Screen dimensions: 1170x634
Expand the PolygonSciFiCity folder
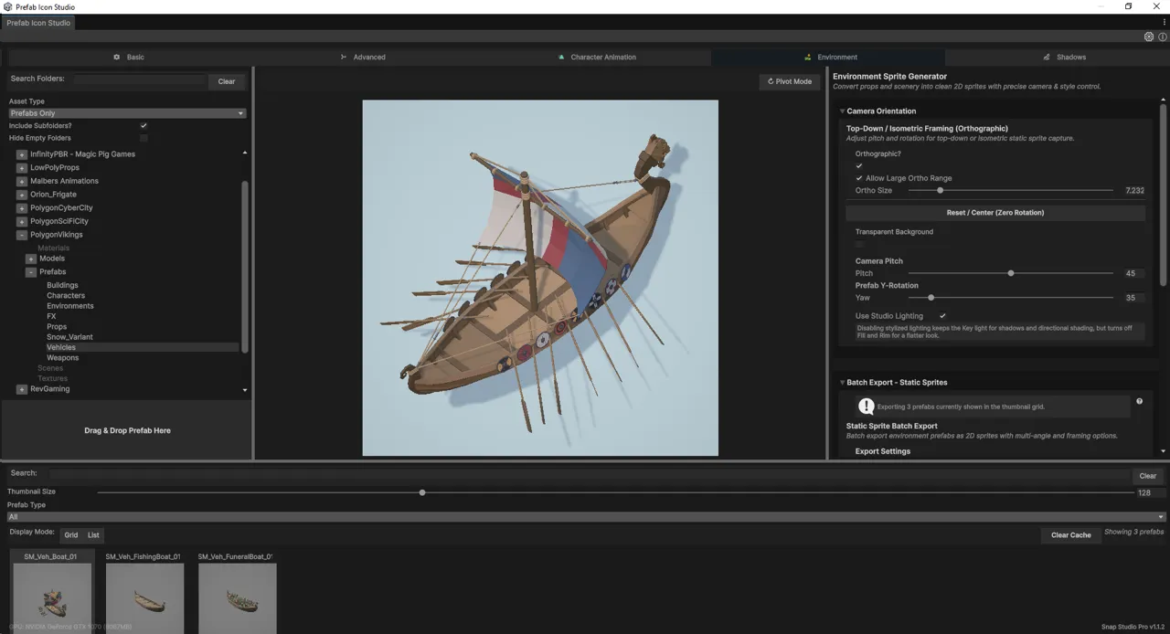(22, 221)
